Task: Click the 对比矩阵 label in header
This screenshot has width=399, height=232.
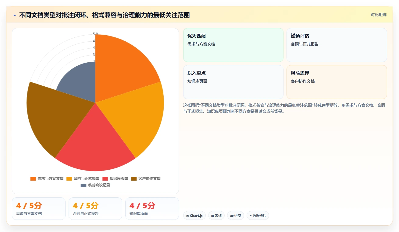Action: [378, 15]
